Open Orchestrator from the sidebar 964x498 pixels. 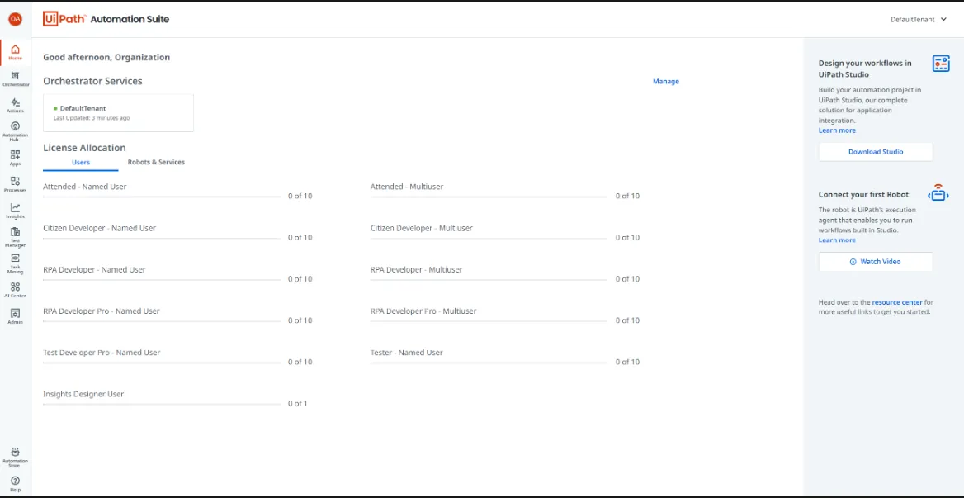16,78
